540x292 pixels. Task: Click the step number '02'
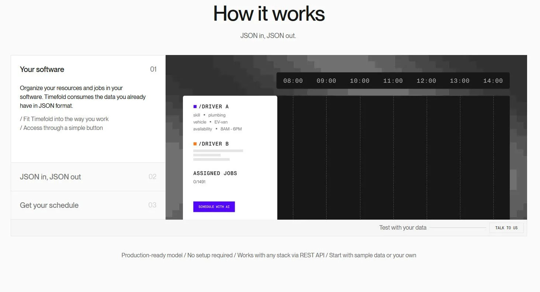153,177
